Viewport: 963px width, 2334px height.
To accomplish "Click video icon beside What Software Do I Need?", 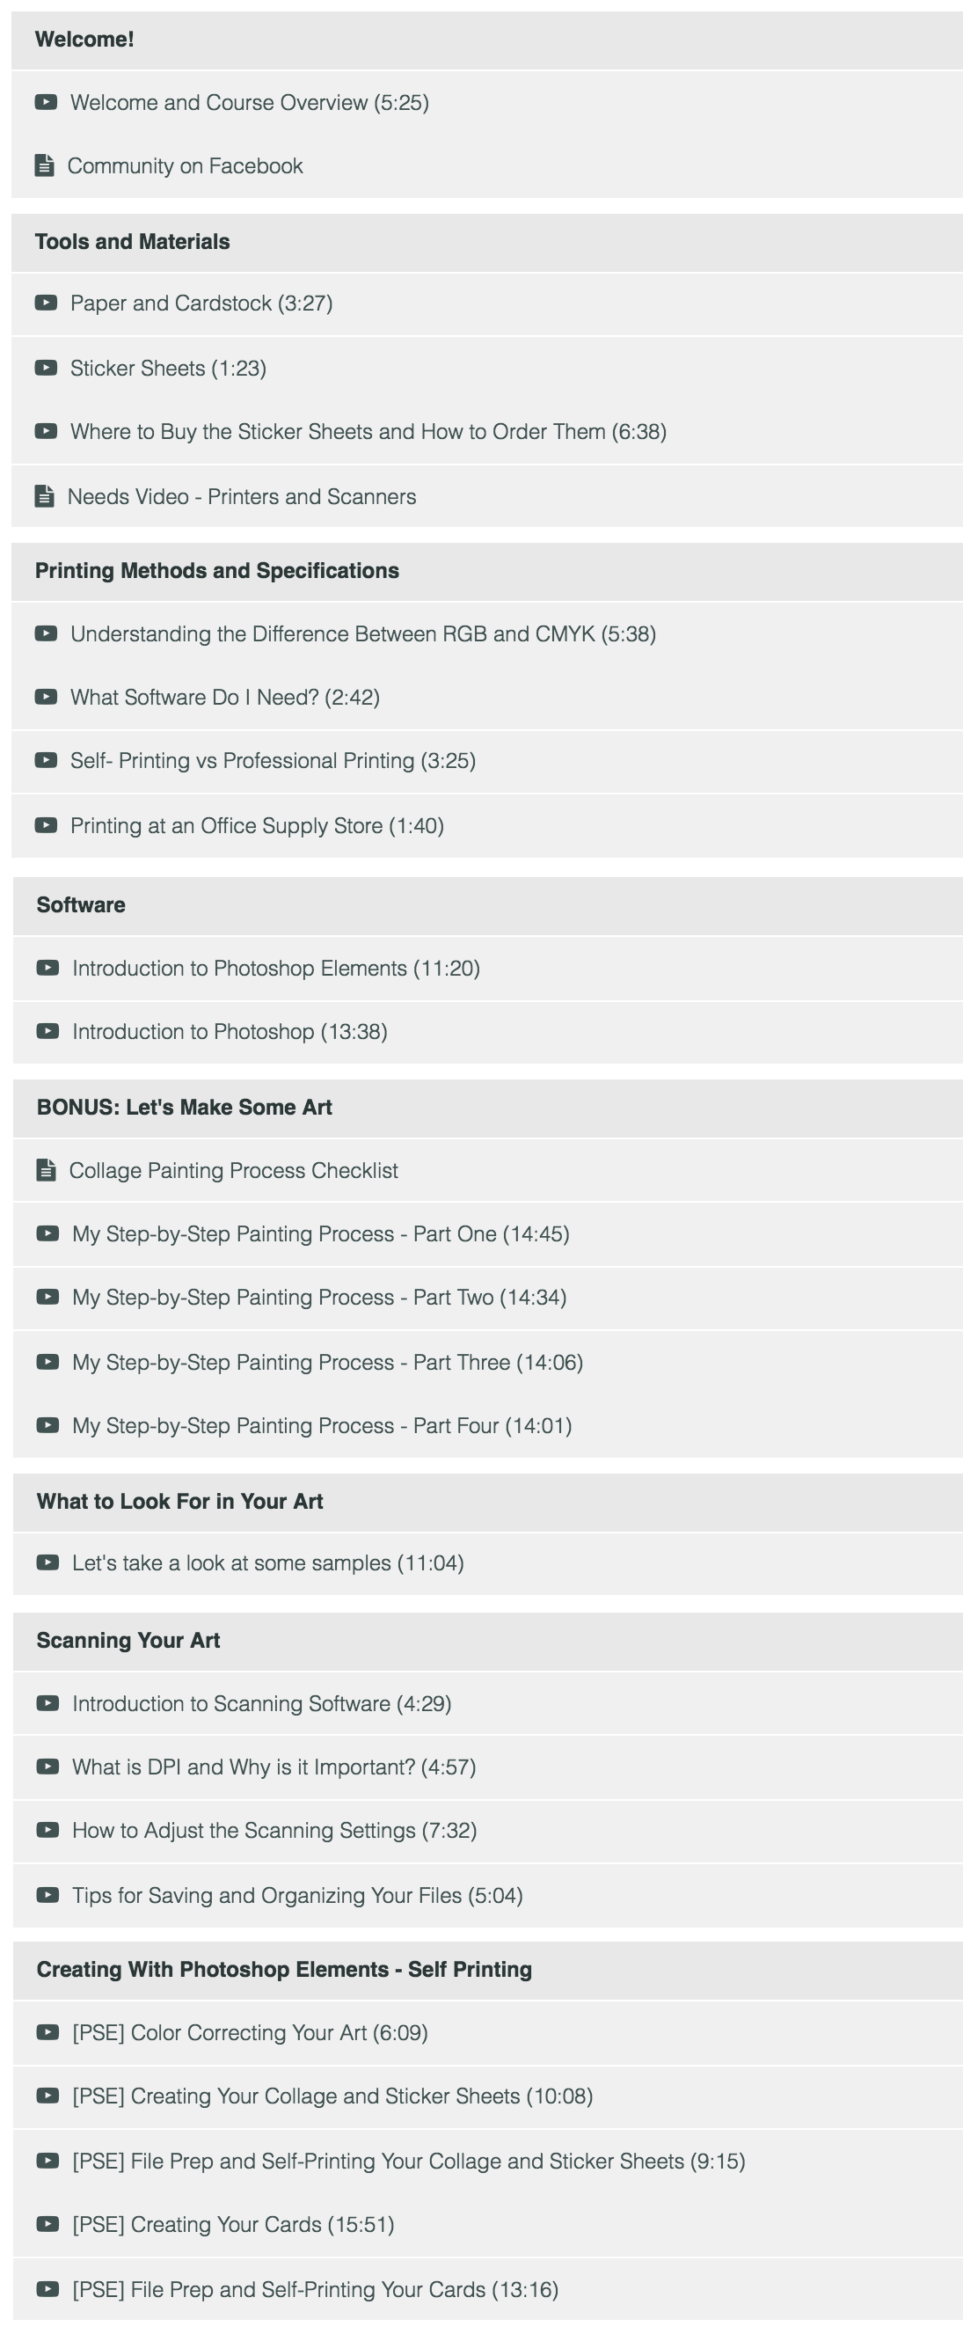I will pyautogui.click(x=47, y=697).
